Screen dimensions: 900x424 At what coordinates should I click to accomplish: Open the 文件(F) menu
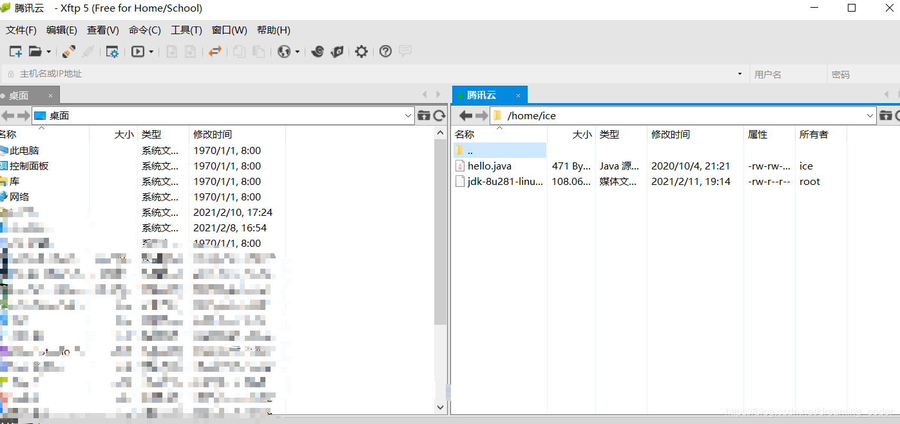[21, 30]
